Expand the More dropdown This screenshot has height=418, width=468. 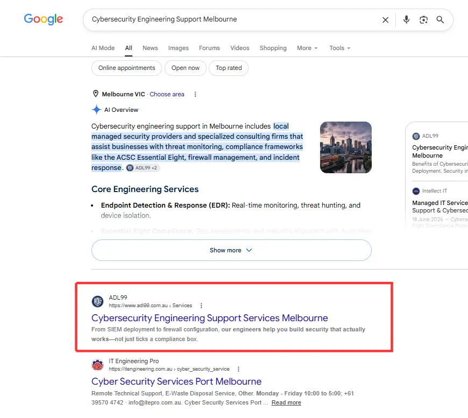click(x=307, y=48)
